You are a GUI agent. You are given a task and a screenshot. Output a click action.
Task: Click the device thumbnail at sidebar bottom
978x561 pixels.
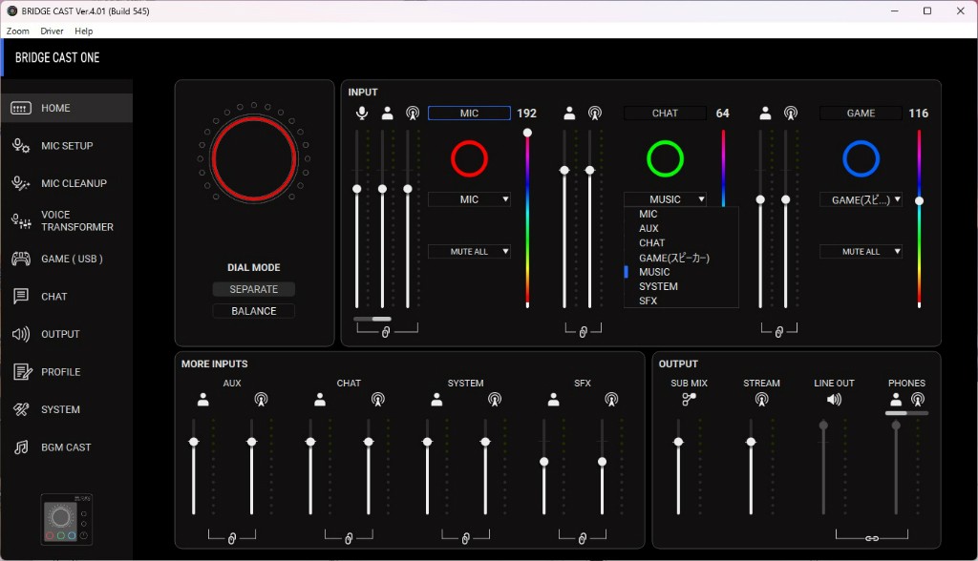(67, 520)
